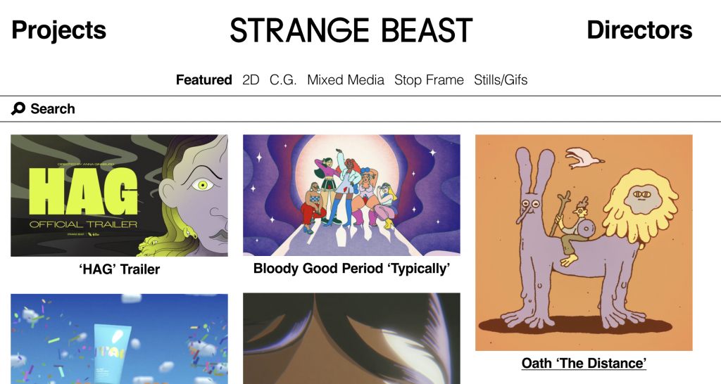Open the Bloody Good Period dancers thumbnail
The image size is (721, 384).
(x=351, y=195)
